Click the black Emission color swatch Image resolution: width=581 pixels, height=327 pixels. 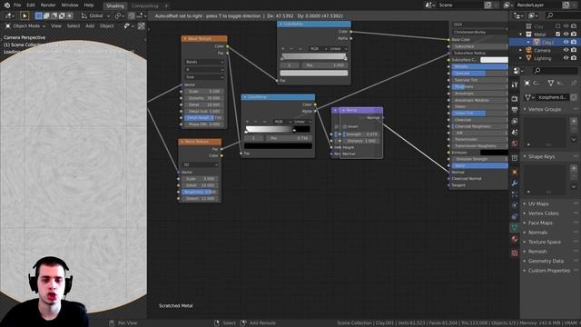click(494, 153)
